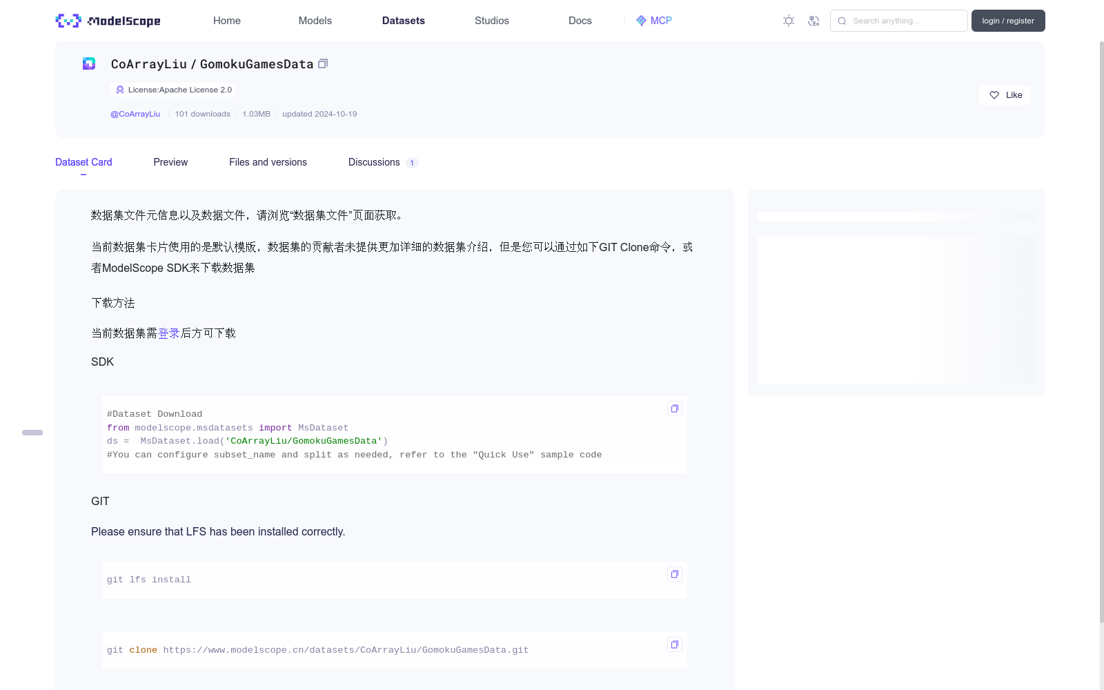Open the Home menu item
Screen dimensions: 1104x690
click(227, 21)
